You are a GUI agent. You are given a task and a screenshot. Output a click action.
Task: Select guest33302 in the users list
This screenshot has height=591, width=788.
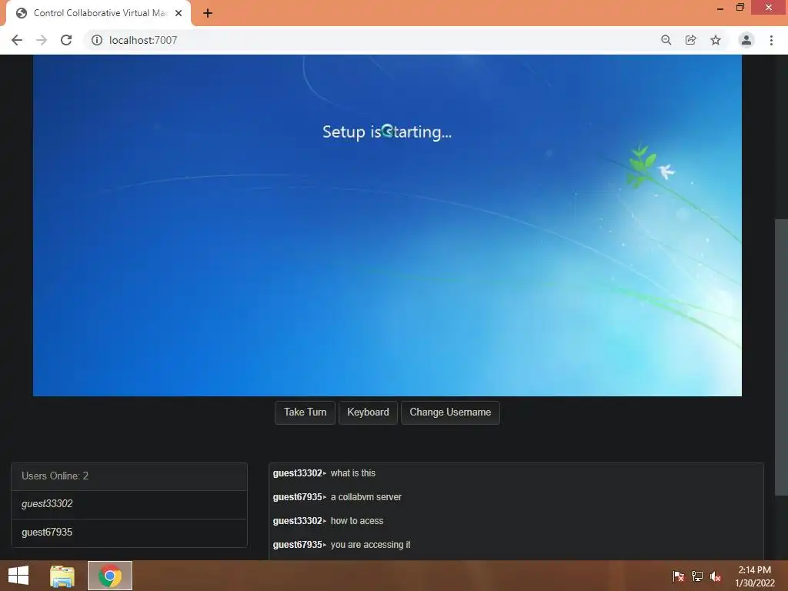pos(129,504)
